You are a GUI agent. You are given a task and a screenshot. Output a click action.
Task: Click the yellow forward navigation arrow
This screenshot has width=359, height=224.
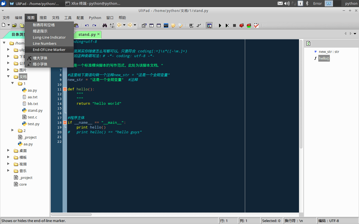[130, 25]
